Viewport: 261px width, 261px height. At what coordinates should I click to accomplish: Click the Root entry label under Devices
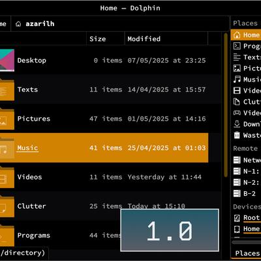(x=252, y=218)
